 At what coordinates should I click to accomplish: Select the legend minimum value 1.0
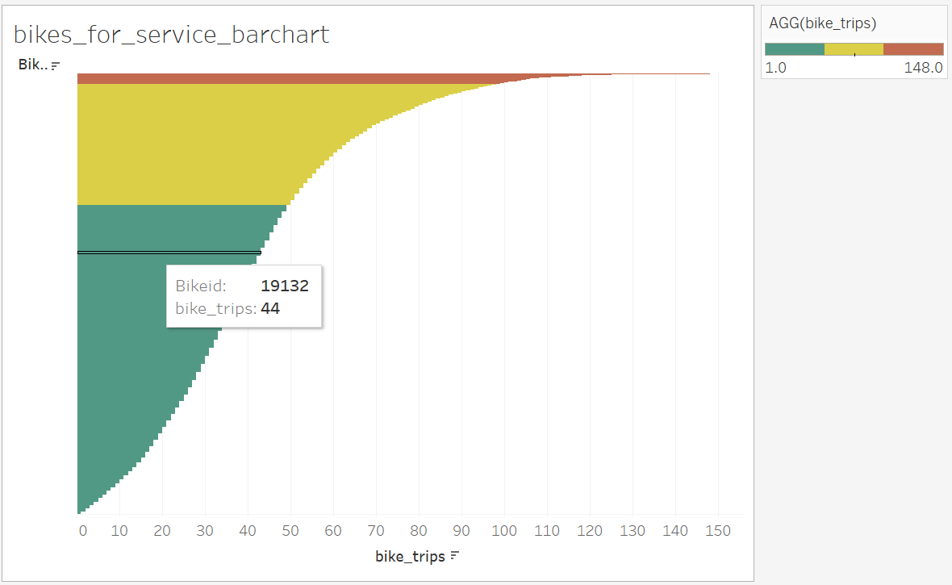[775, 69]
